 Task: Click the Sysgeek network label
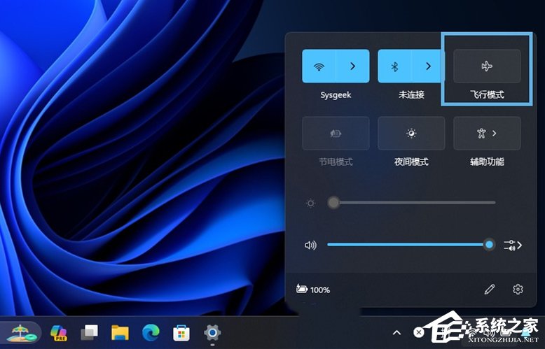336,95
